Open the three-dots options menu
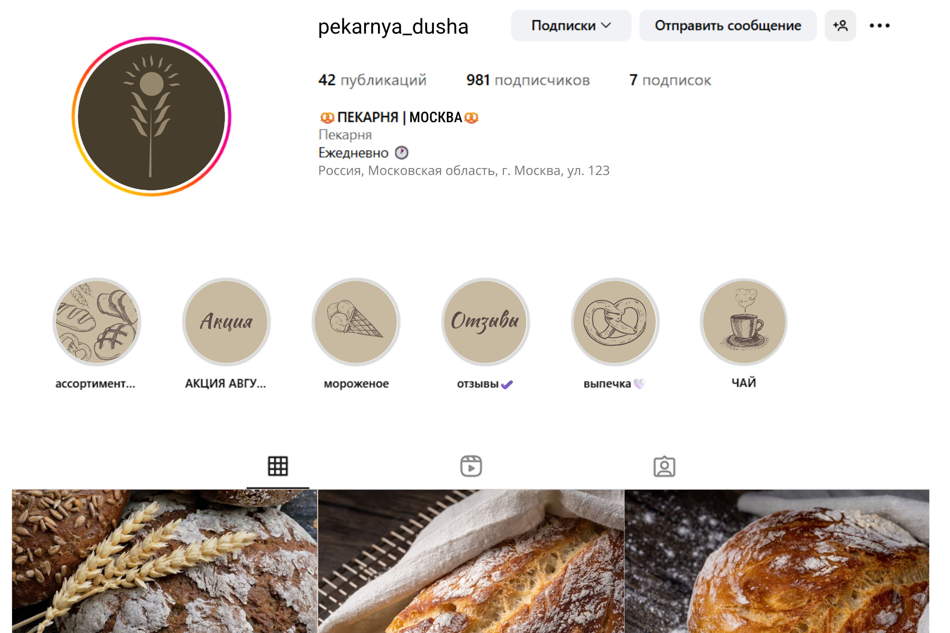 click(x=880, y=25)
